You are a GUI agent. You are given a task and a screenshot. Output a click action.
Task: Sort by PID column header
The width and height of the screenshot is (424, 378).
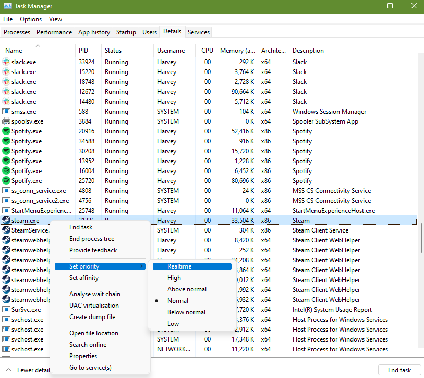click(89, 51)
